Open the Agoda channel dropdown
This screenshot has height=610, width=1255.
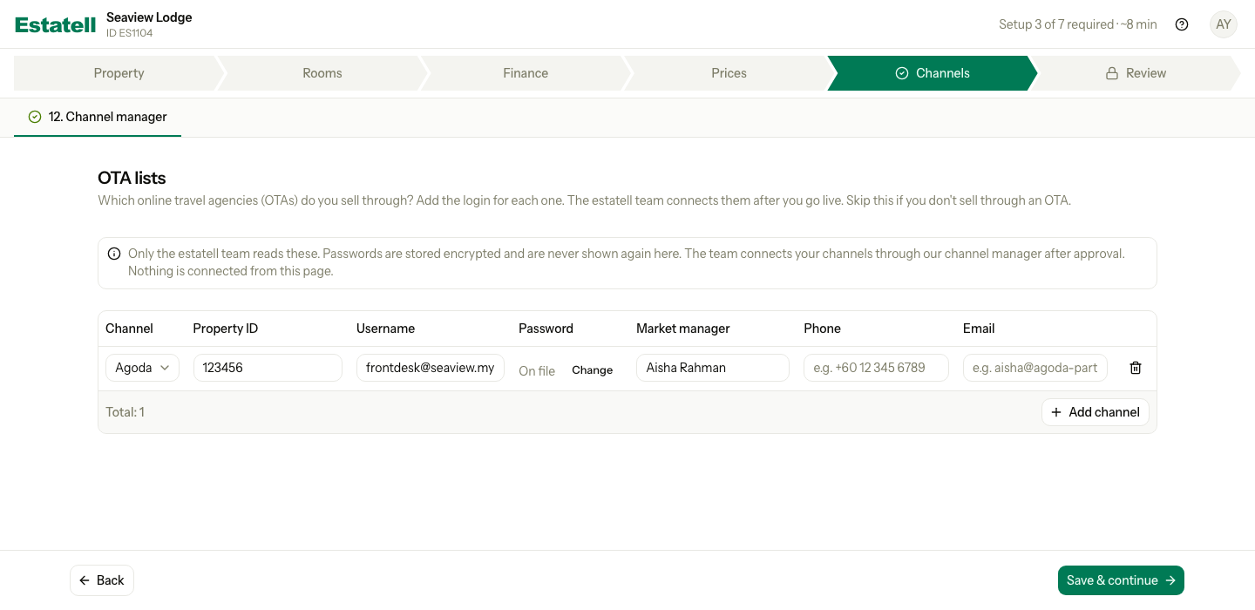143,368
